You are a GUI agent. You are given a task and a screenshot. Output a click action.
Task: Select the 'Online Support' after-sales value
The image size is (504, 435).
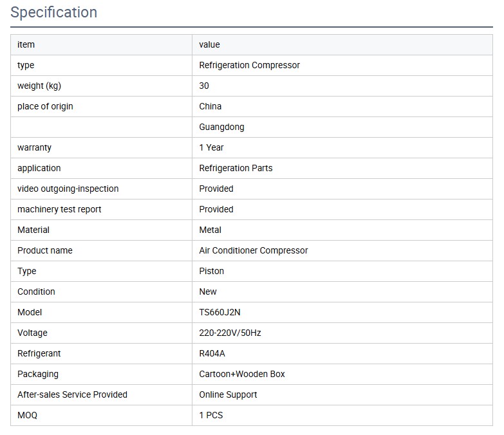point(229,394)
